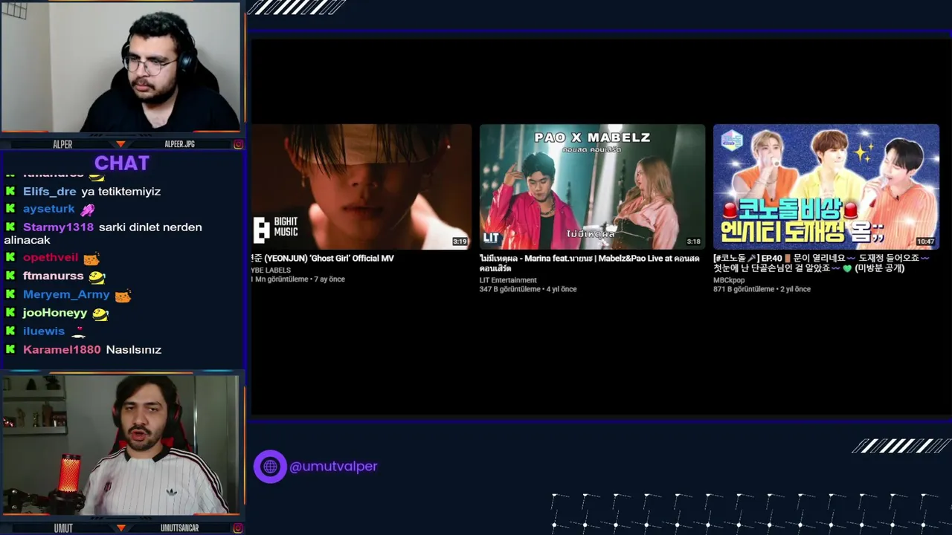Viewport: 952px width, 535px height.
Task: Click the @umutvalper handle text
Action: [x=333, y=467]
